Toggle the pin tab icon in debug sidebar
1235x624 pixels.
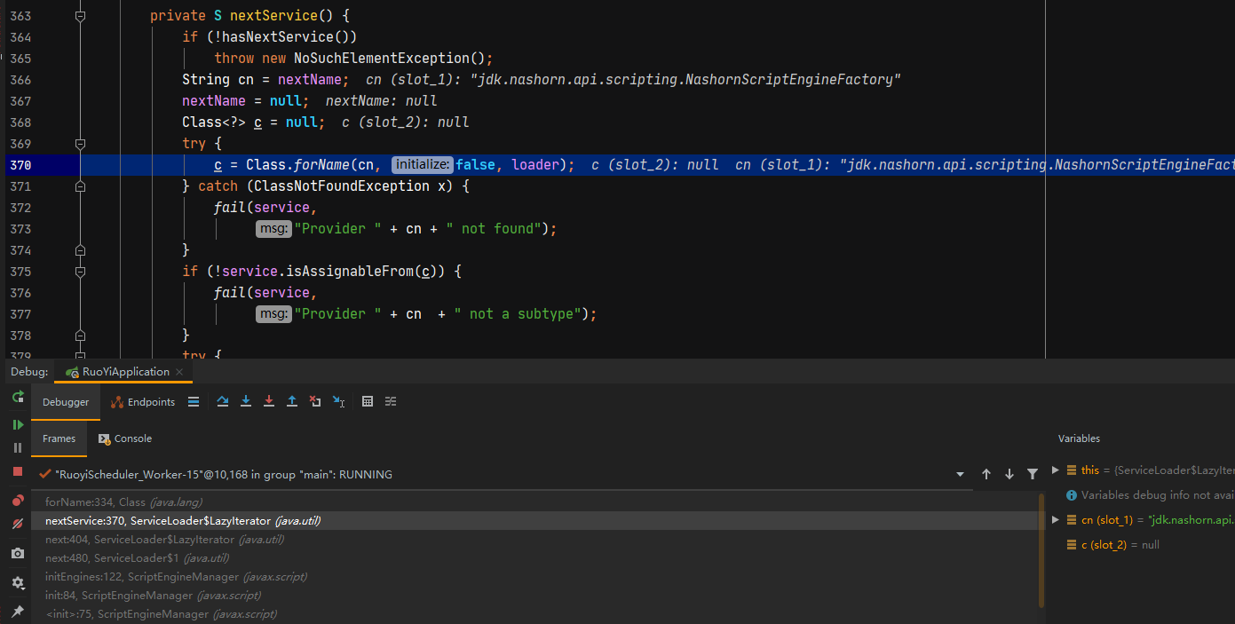[x=17, y=612]
